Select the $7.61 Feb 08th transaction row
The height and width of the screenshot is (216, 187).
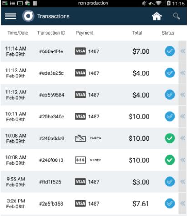tap(90, 204)
